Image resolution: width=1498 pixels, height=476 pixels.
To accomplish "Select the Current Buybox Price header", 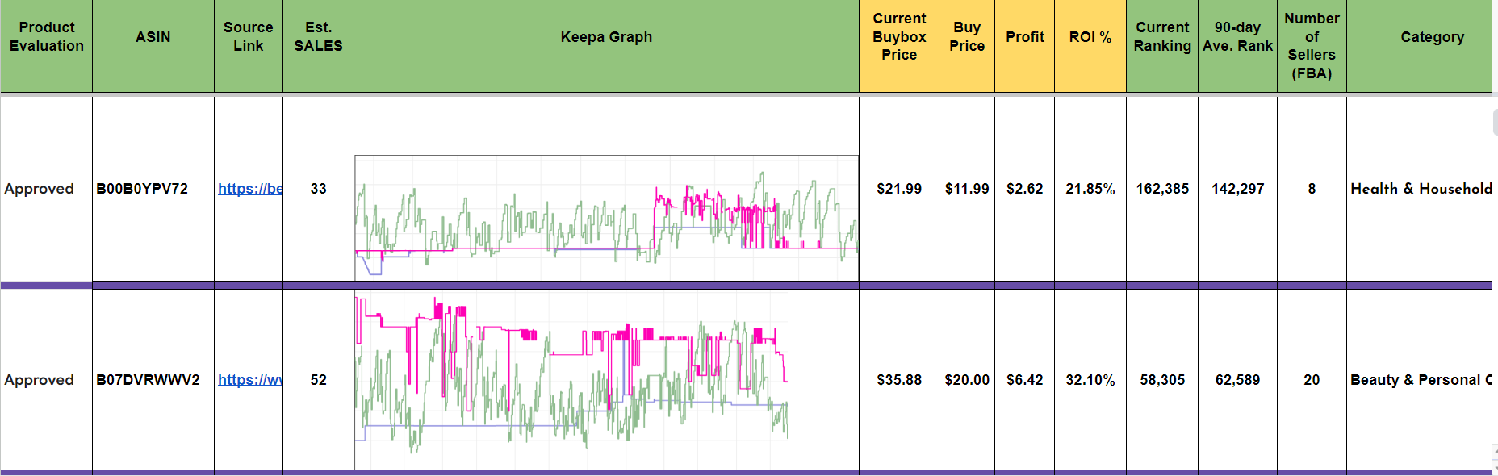I will [x=898, y=37].
